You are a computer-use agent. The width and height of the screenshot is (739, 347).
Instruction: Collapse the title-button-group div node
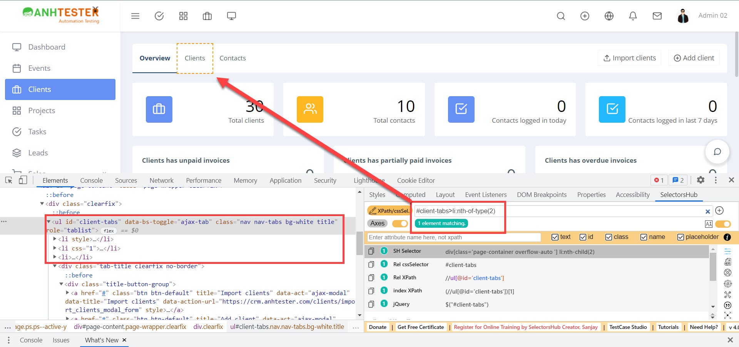pos(61,284)
